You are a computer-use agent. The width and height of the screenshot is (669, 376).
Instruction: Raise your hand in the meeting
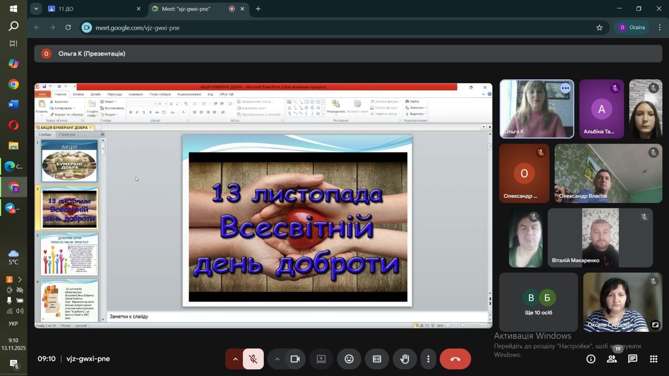pos(404,359)
